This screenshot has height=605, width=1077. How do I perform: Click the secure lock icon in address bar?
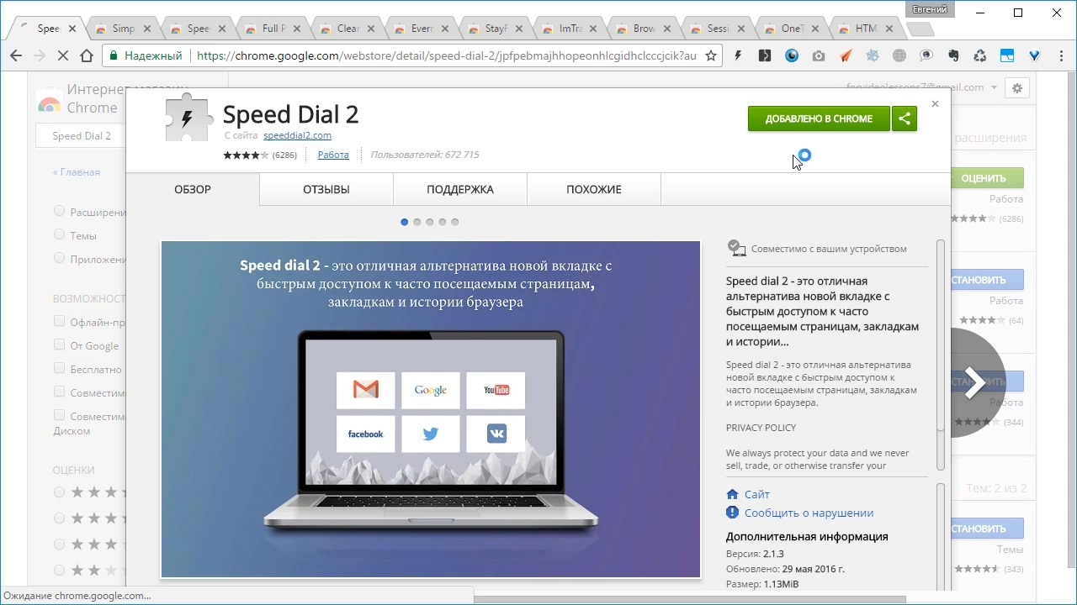pyautogui.click(x=114, y=56)
